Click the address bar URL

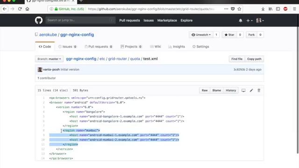(x=151, y=9)
